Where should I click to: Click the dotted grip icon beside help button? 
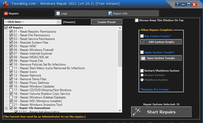(x=172, y=4)
